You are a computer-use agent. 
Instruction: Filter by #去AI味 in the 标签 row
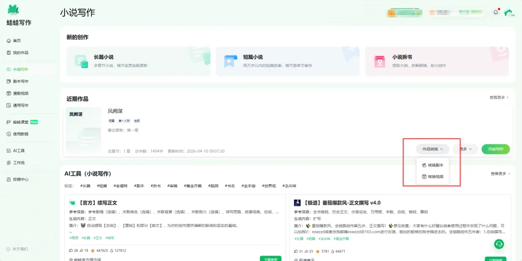coord(290,186)
